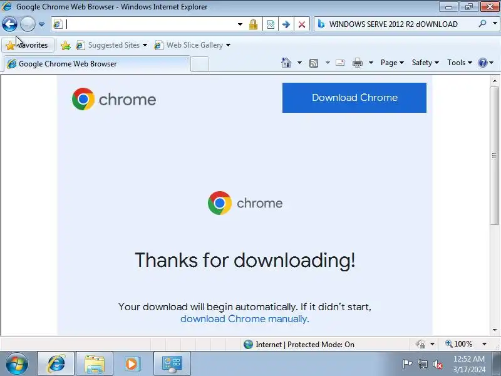Click the scrollbar down arrow
501x376 pixels.
coord(495,330)
